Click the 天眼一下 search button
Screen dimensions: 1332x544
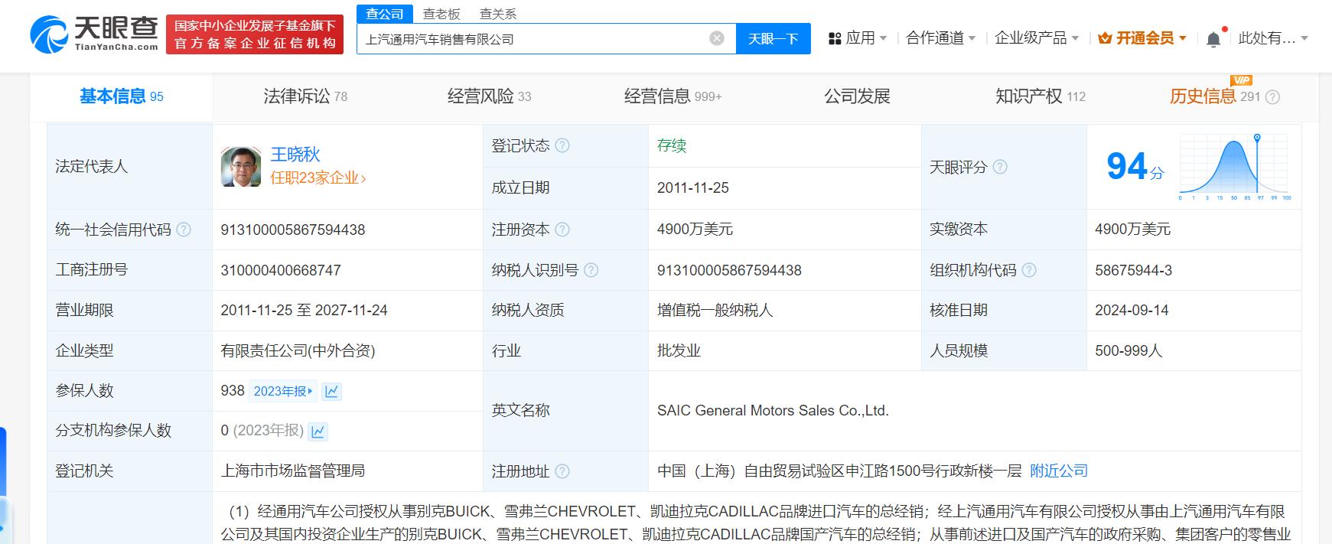pyautogui.click(x=773, y=38)
